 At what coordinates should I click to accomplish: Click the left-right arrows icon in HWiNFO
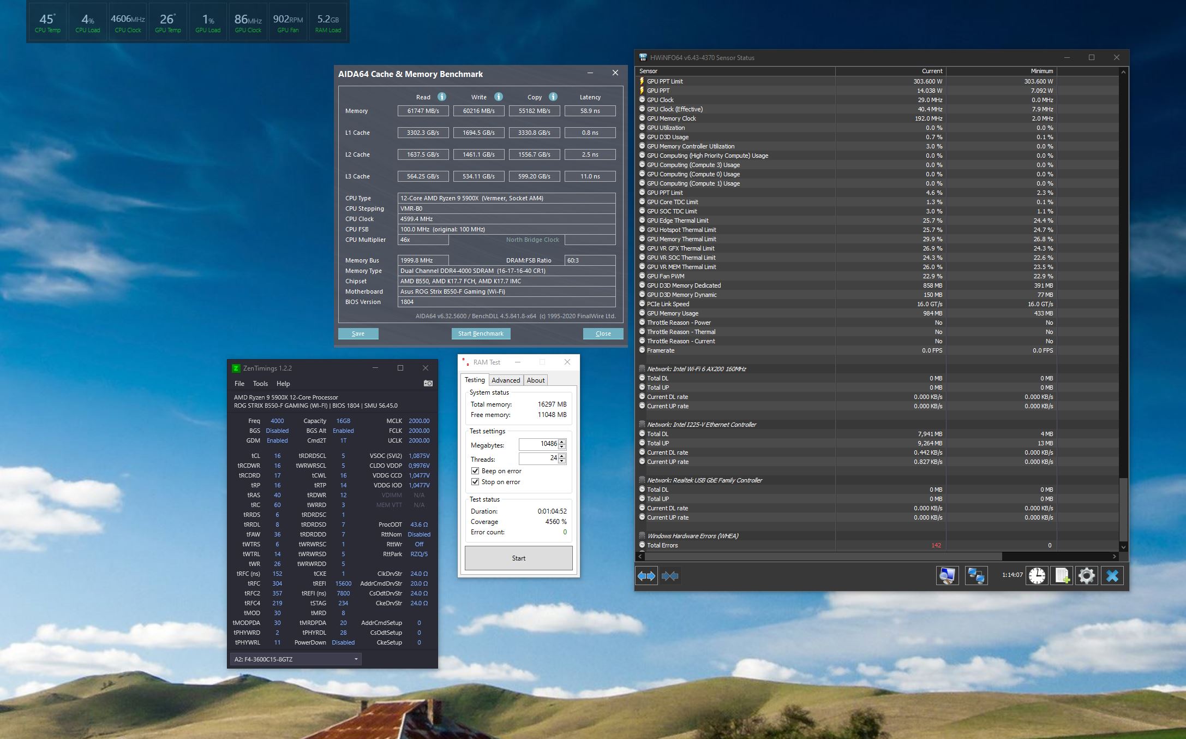(646, 576)
